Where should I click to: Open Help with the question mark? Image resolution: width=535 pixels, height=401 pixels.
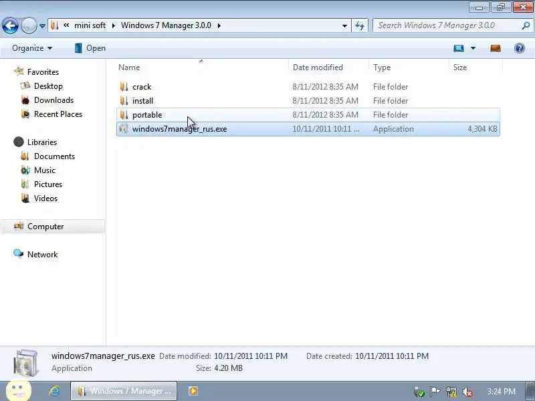[520, 48]
